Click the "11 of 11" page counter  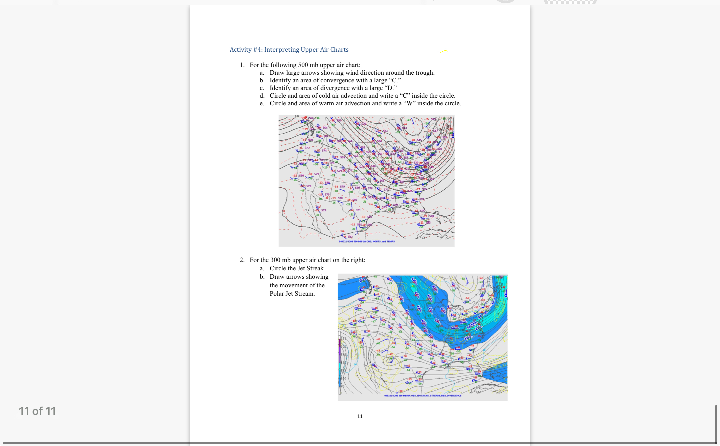tap(37, 411)
